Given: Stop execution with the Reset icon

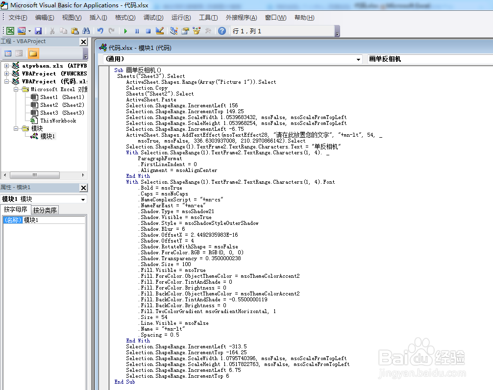Looking at the screenshot, I should tap(148, 31).
